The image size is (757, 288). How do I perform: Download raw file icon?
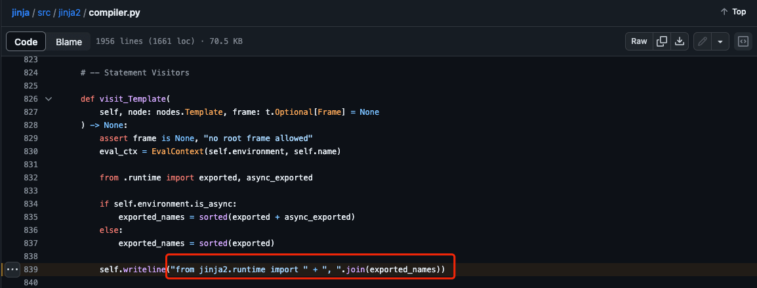(x=680, y=41)
